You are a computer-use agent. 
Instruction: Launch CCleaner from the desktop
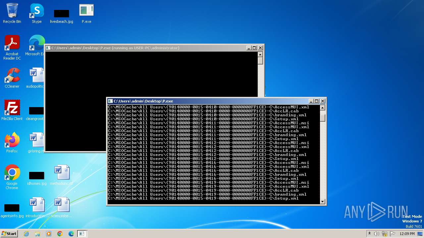12,78
